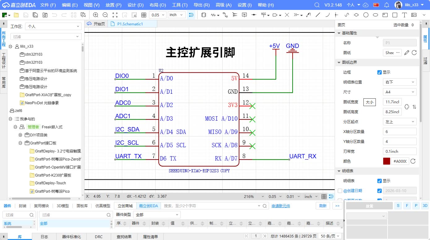Select the Bezier curve tool
Image resolution: width=430 pixels, height=240 pixels.
click(x=347, y=15)
